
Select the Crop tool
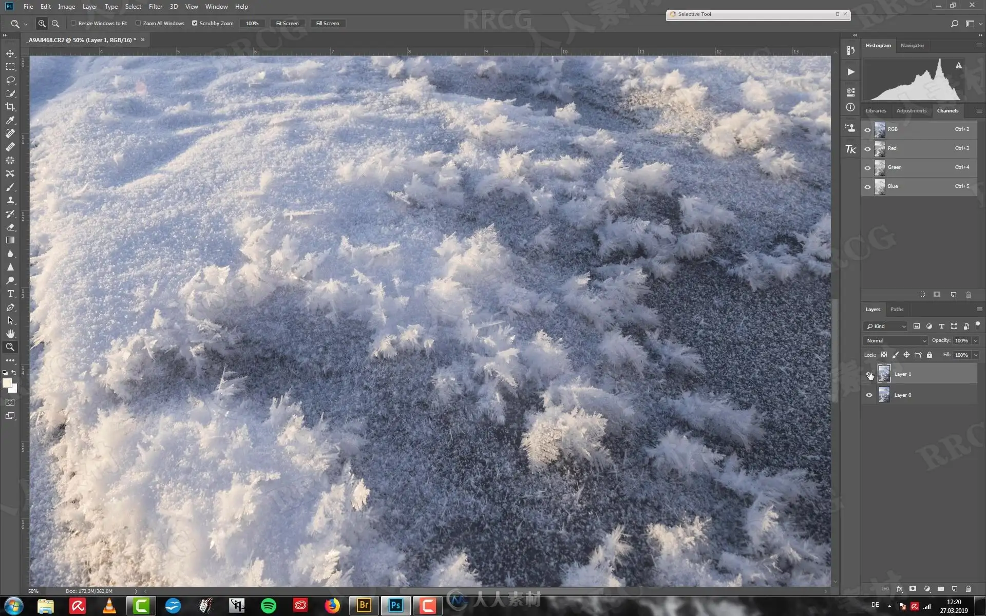click(10, 107)
